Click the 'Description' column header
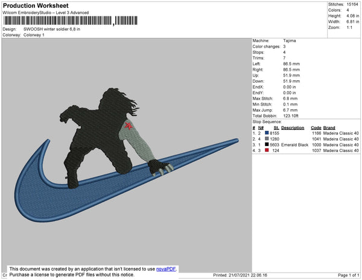The width and height of the screenshot is (362, 280). [293, 128]
